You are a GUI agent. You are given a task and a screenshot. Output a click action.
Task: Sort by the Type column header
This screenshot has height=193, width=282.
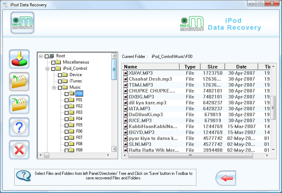[190, 67]
